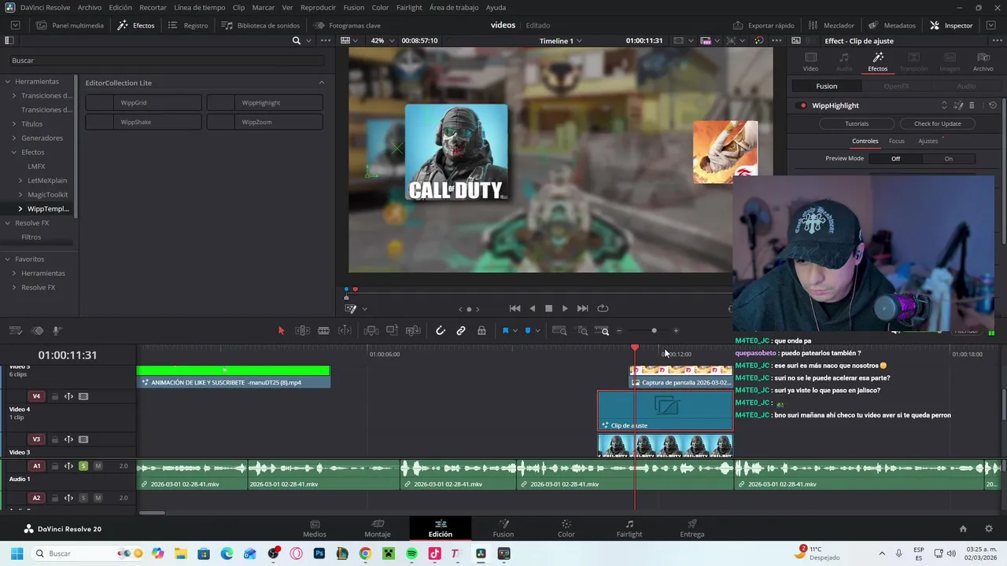Switch to the Medios page
The width and height of the screenshot is (1007, 566).
click(315, 528)
